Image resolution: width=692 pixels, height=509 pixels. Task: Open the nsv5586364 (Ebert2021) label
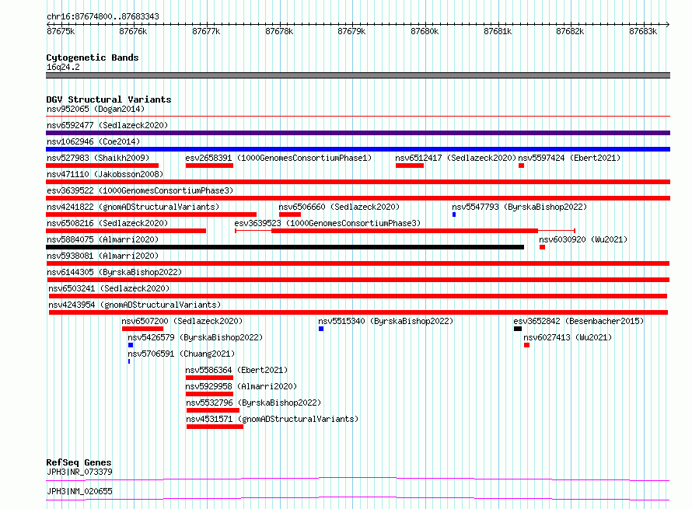tap(236, 370)
